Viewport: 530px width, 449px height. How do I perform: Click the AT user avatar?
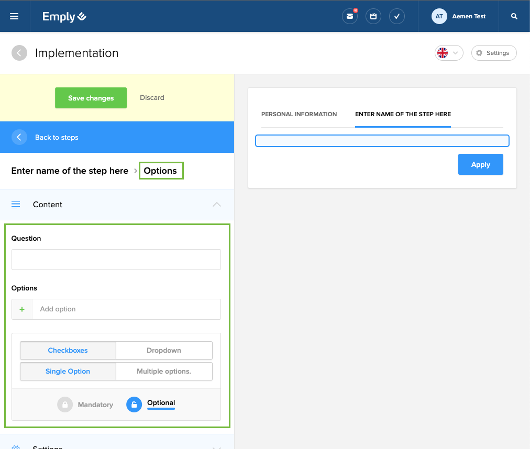pyautogui.click(x=439, y=16)
